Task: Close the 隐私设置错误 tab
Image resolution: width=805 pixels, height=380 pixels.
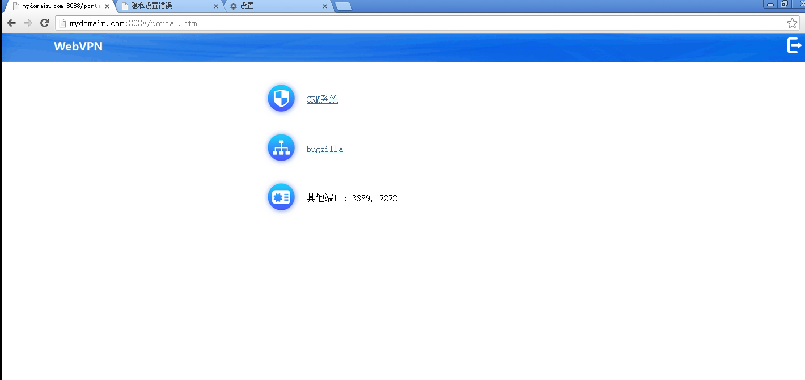Action: (x=216, y=6)
